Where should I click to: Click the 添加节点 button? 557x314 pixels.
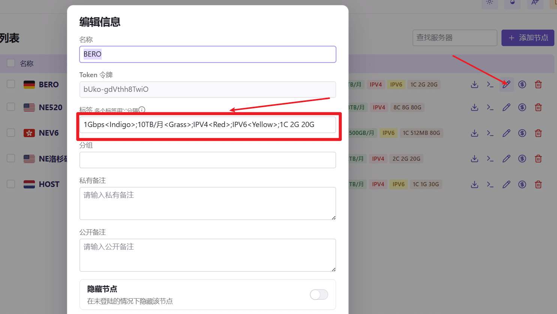pyautogui.click(x=528, y=38)
